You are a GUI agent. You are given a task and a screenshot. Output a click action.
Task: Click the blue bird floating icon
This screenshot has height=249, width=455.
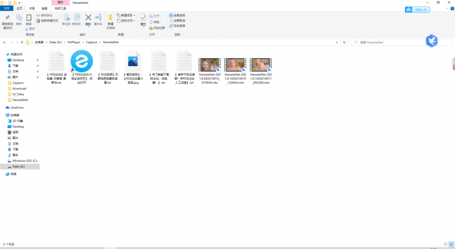(x=432, y=40)
